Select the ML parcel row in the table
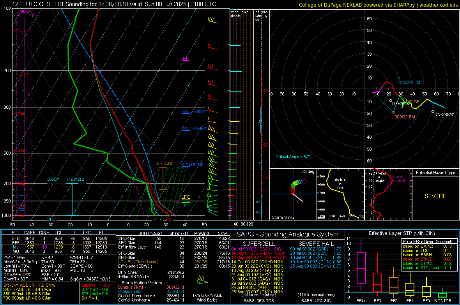Screen dimensions: 460x305 pos(58,247)
